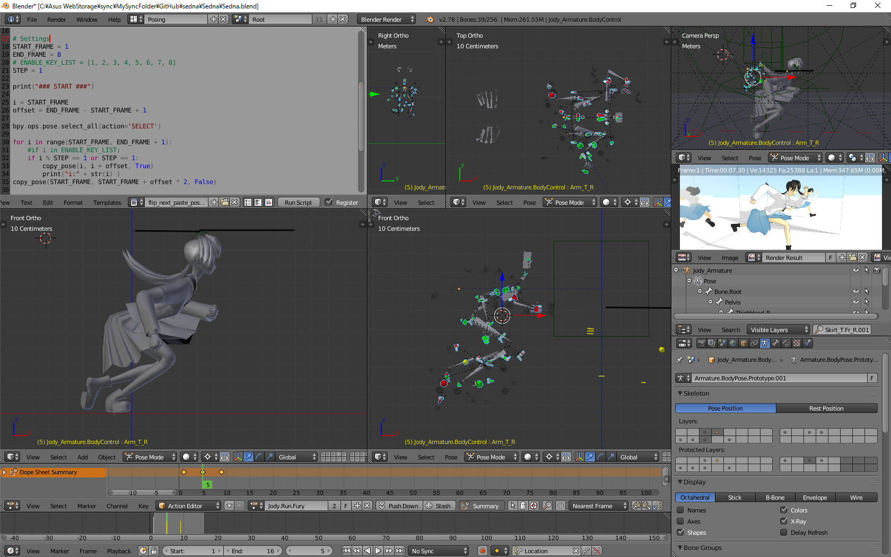Enable the Names display checkbox

[680, 510]
